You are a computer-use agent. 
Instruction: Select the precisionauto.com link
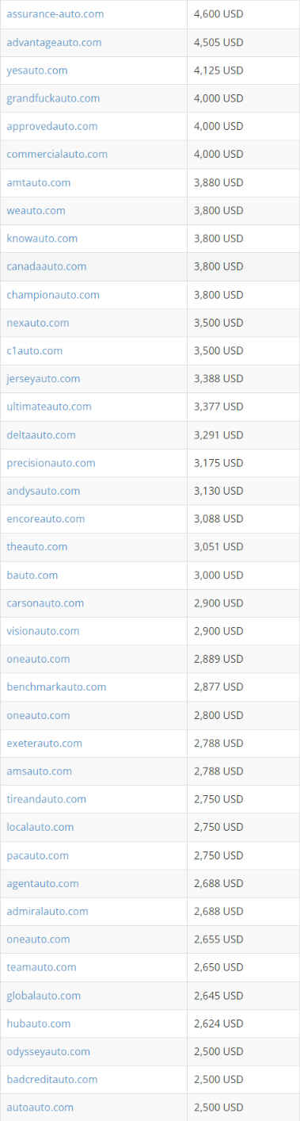(51, 462)
